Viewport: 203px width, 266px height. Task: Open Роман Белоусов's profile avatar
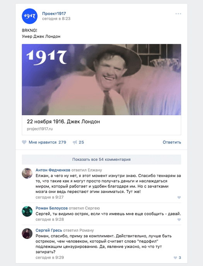pyautogui.click(x=27, y=211)
